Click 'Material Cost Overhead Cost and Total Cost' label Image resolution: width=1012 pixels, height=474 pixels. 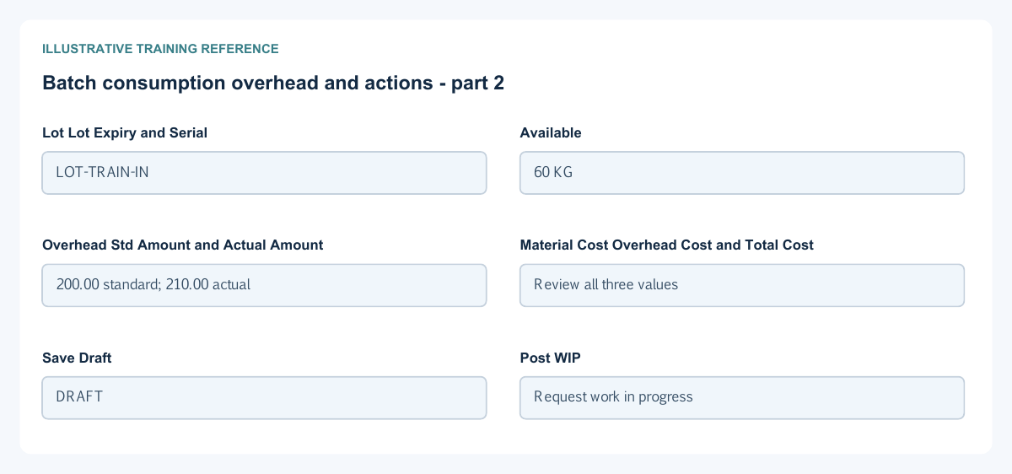coord(667,245)
